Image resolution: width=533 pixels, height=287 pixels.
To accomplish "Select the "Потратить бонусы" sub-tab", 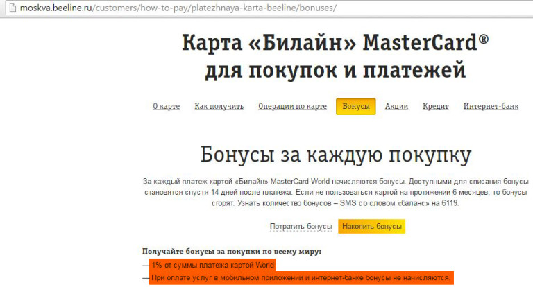I will point(301,227).
